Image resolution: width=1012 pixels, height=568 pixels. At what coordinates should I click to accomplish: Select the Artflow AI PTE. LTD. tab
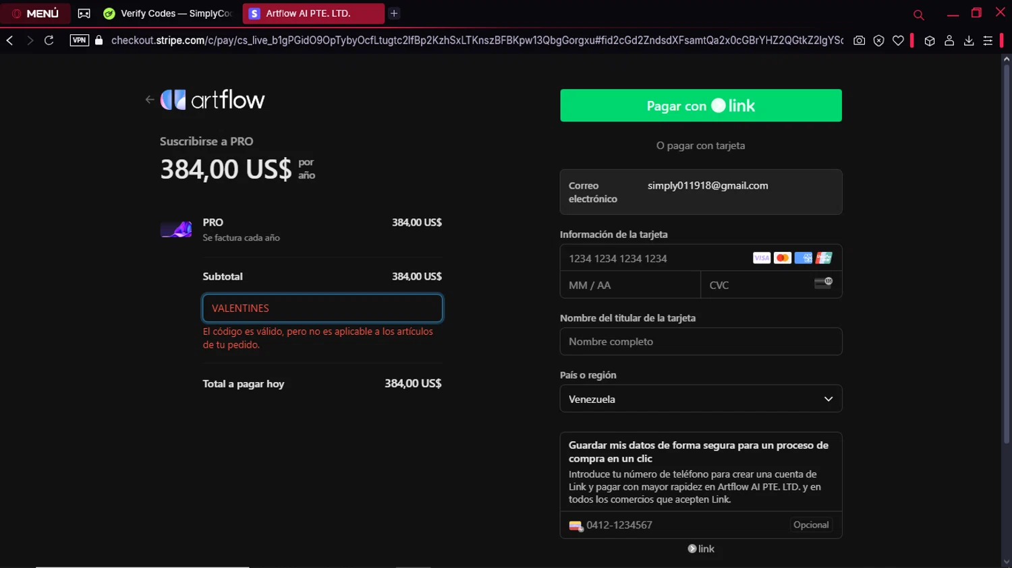[313, 13]
